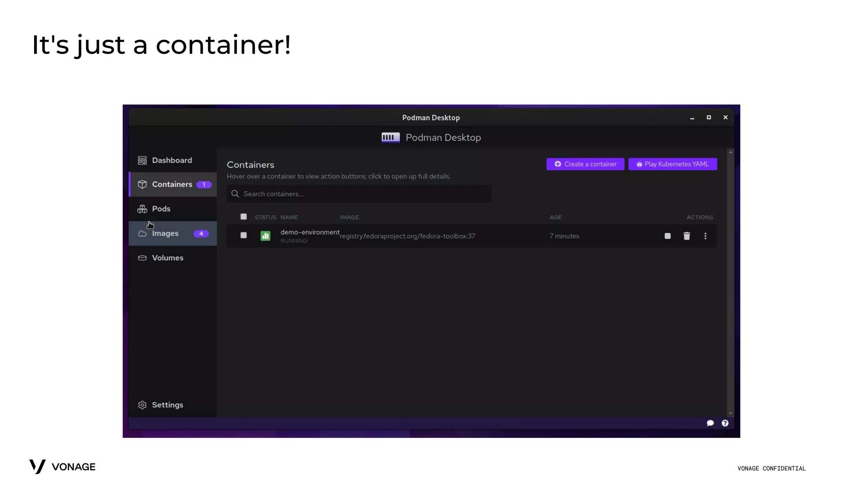
Task: Delete the demo-environment container via trash icon
Action: point(686,236)
